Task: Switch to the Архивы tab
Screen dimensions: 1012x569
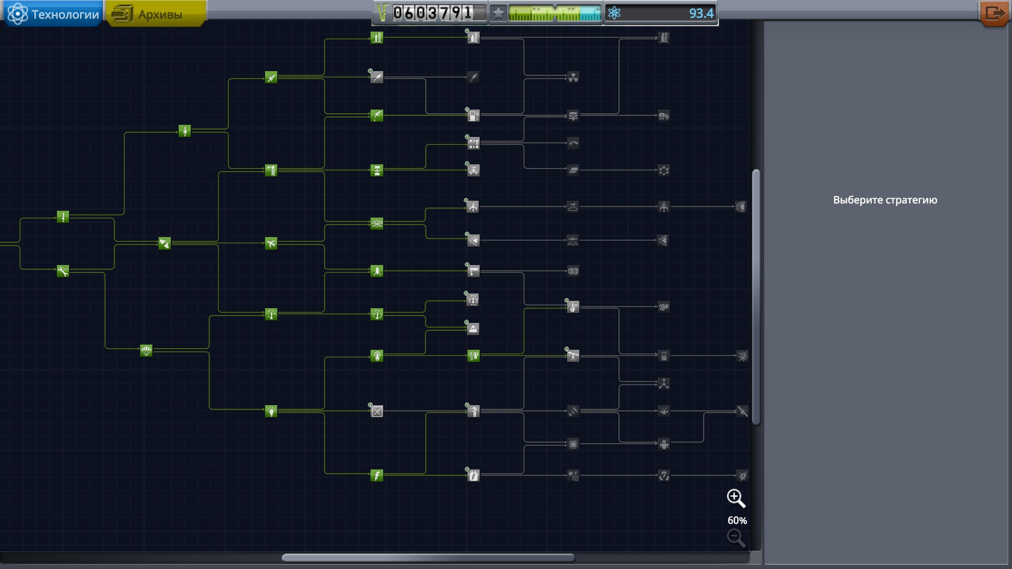Action: point(156,14)
